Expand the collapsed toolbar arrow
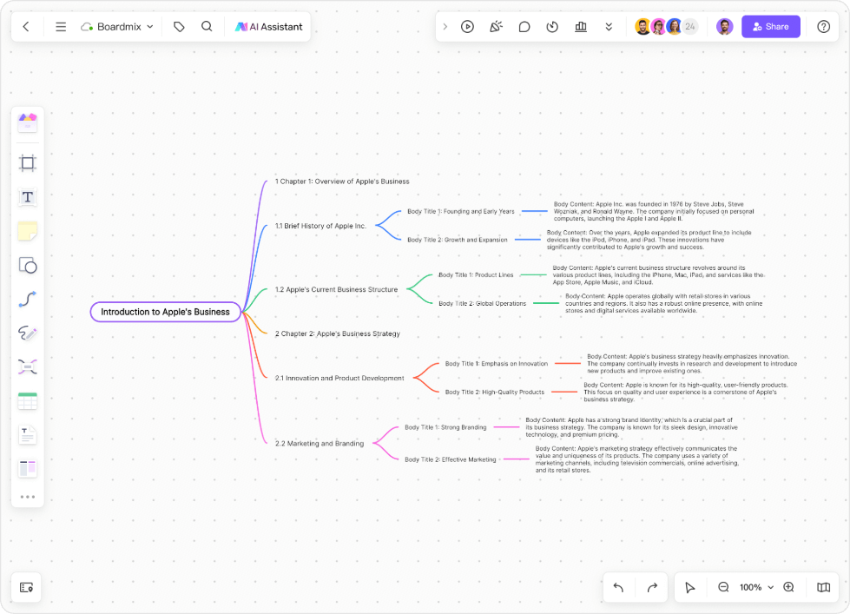 (x=445, y=27)
